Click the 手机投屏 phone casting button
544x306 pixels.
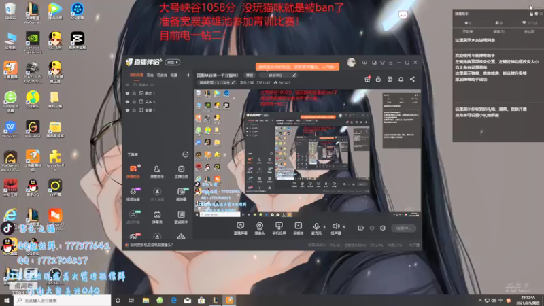click(x=279, y=228)
